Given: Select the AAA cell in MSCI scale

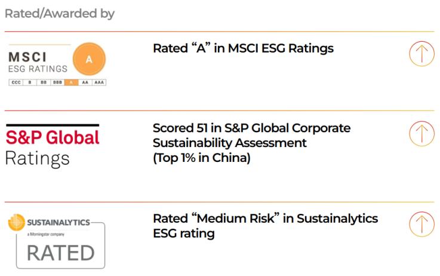Looking at the screenshot, I should 99,82.
